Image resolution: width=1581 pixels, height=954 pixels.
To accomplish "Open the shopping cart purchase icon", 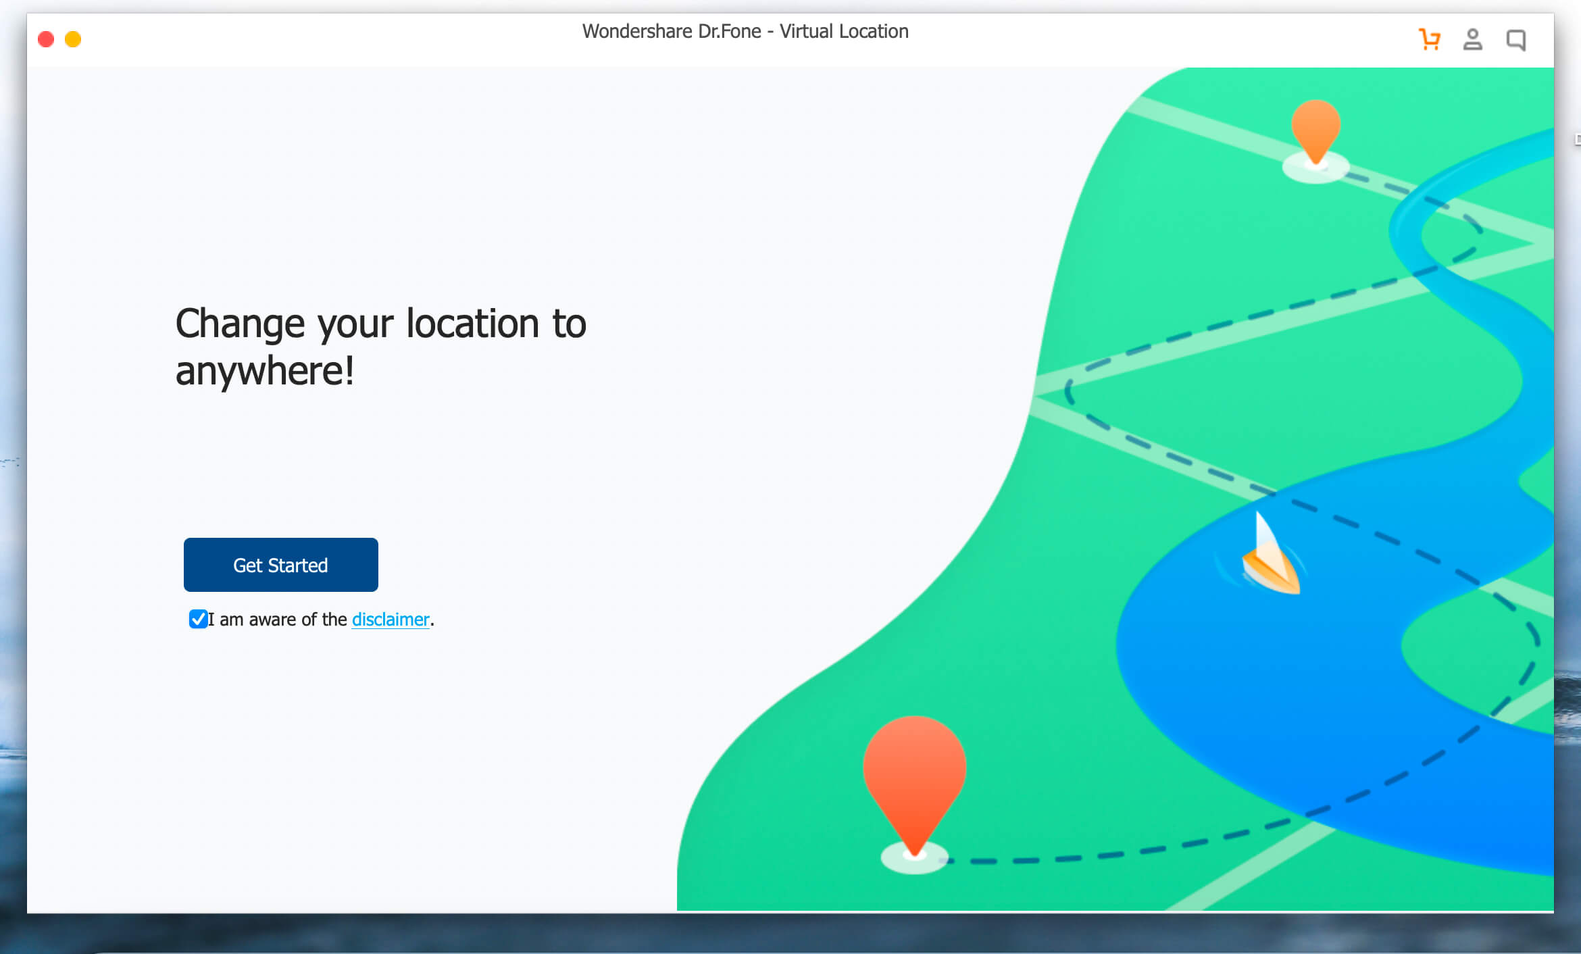I will (x=1429, y=39).
